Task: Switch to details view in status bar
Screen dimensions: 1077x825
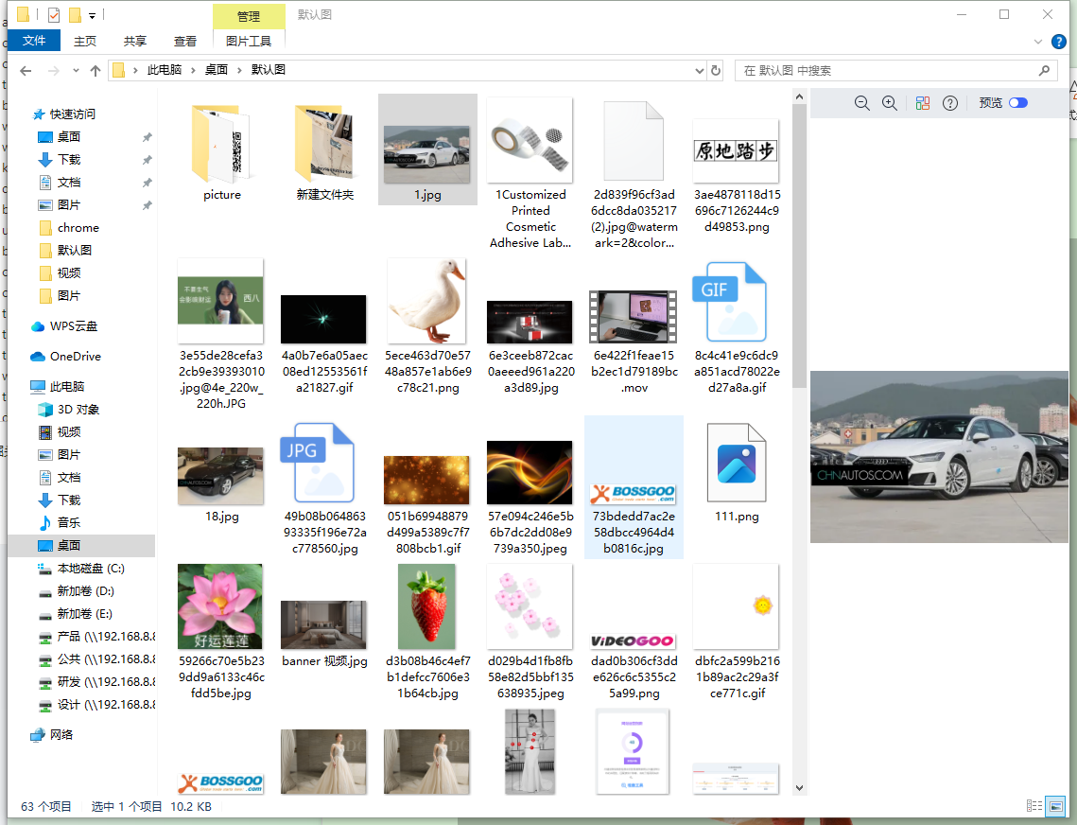Action: (1034, 806)
